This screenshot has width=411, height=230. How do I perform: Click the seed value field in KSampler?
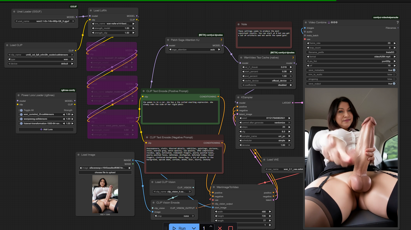click(x=265, y=118)
